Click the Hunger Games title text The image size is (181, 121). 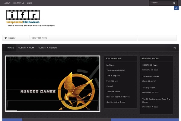pos(38,92)
